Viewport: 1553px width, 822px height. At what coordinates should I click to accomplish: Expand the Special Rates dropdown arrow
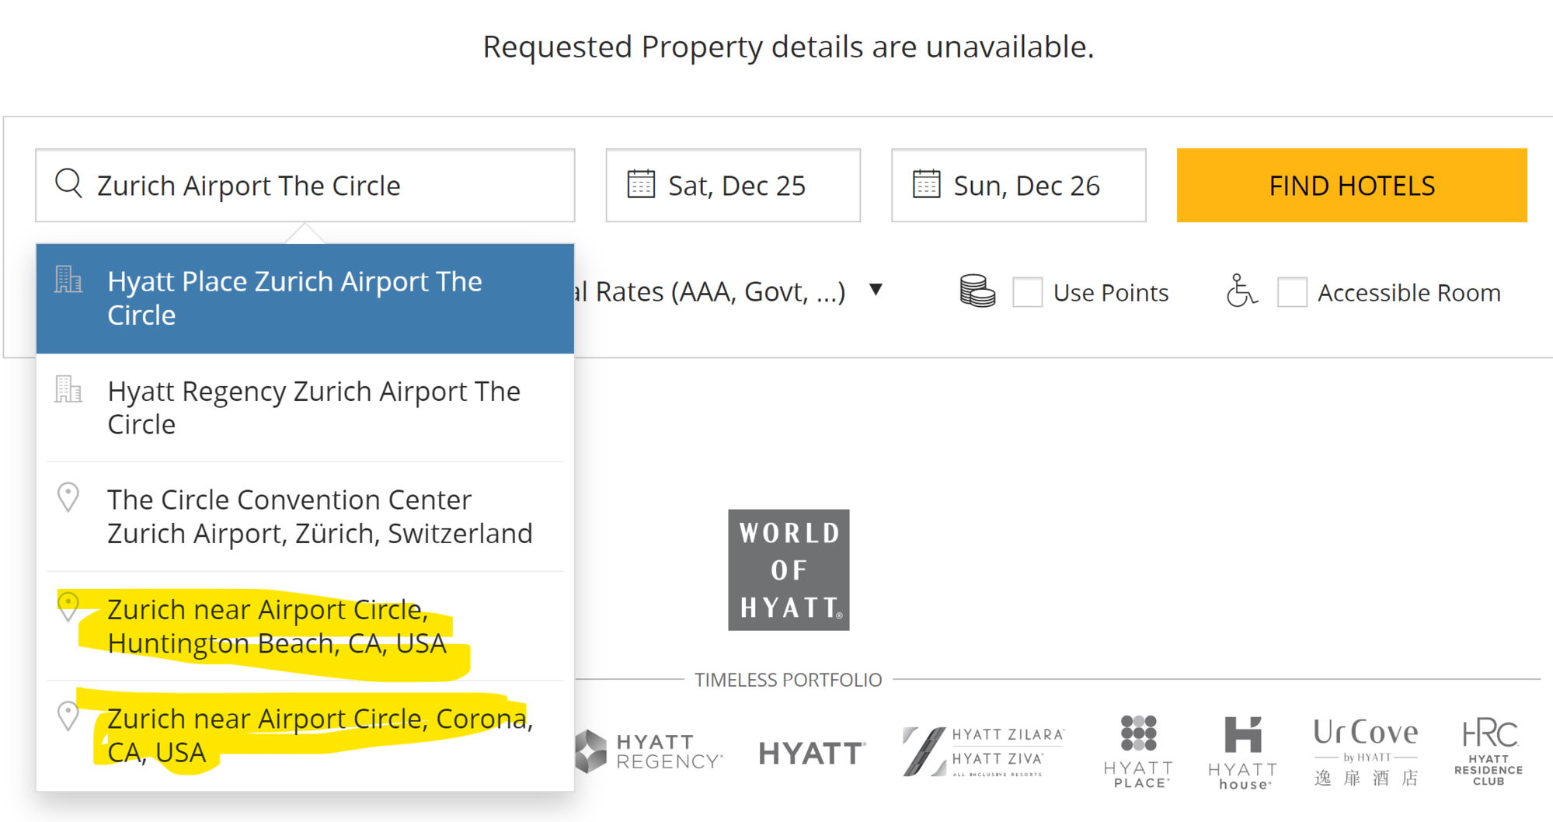click(x=876, y=290)
